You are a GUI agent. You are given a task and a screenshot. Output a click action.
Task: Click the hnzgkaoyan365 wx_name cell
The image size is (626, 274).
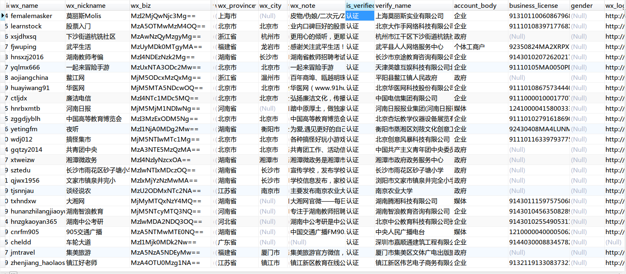(37, 222)
